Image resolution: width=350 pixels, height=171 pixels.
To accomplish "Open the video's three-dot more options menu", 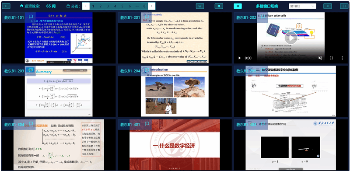I will tap(342, 58).
